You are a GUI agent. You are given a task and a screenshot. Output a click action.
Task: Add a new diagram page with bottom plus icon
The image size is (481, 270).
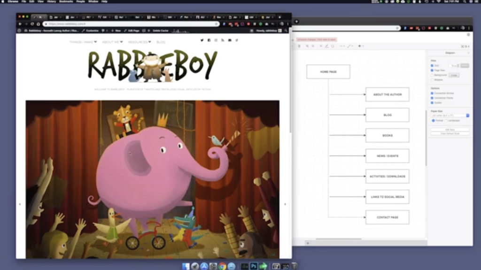click(x=308, y=243)
